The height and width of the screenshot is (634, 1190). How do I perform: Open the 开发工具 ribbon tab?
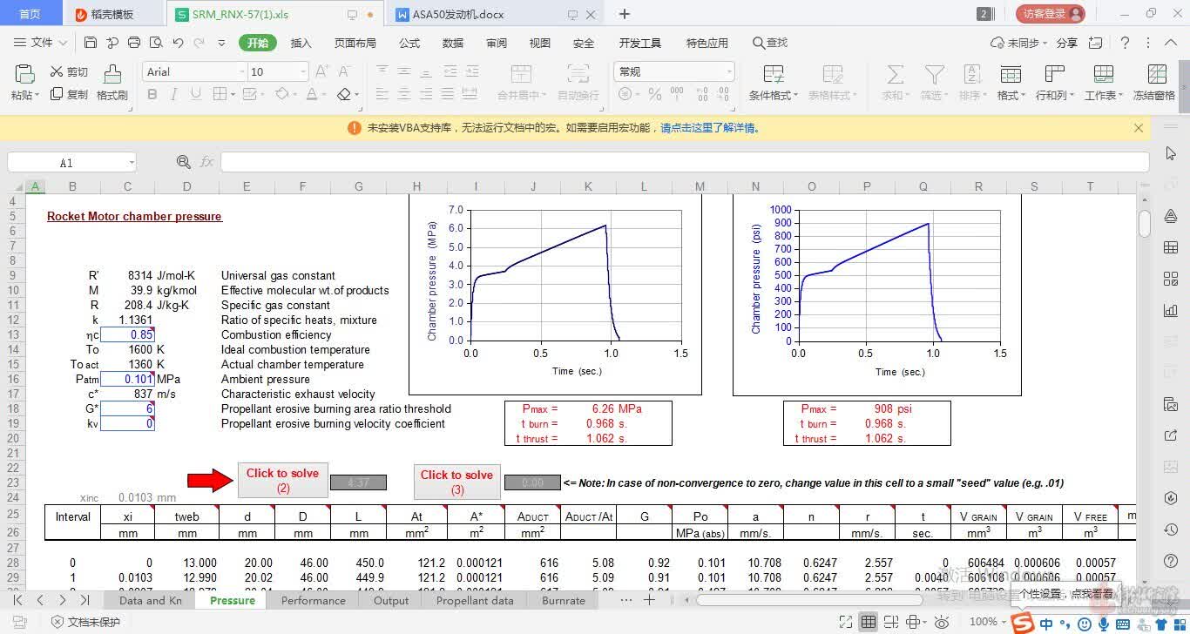[640, 43]
